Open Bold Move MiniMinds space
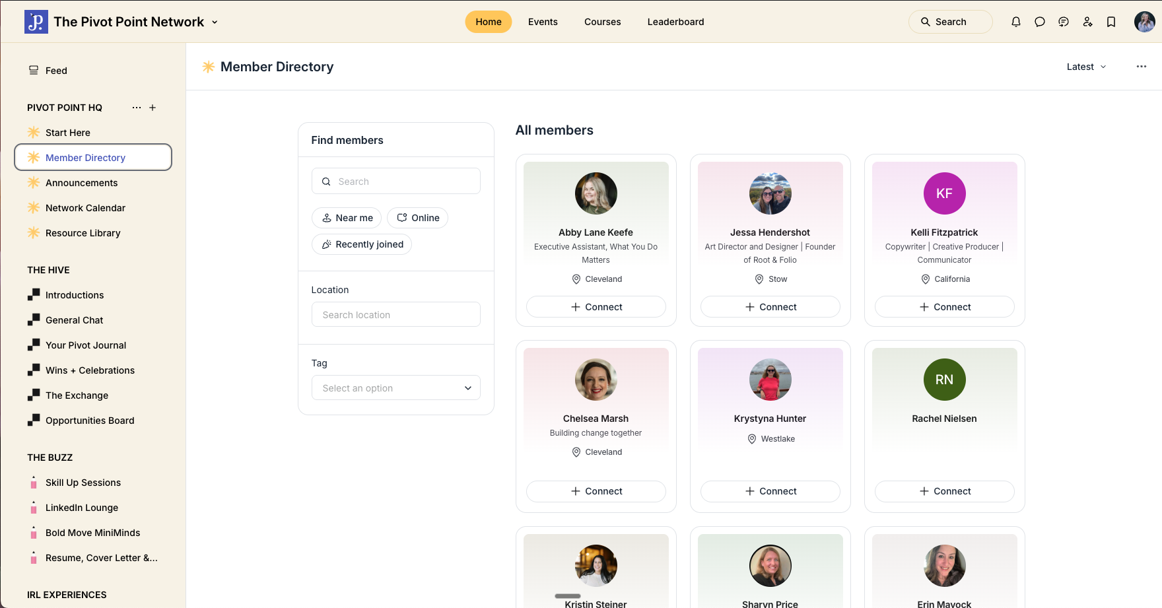 coord(93,533)
